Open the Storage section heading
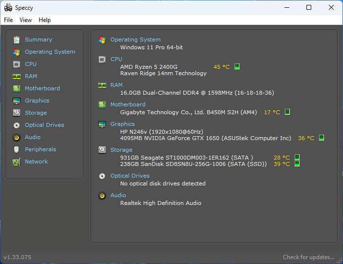This screenshot has width=343, height=264. point(121,150)
